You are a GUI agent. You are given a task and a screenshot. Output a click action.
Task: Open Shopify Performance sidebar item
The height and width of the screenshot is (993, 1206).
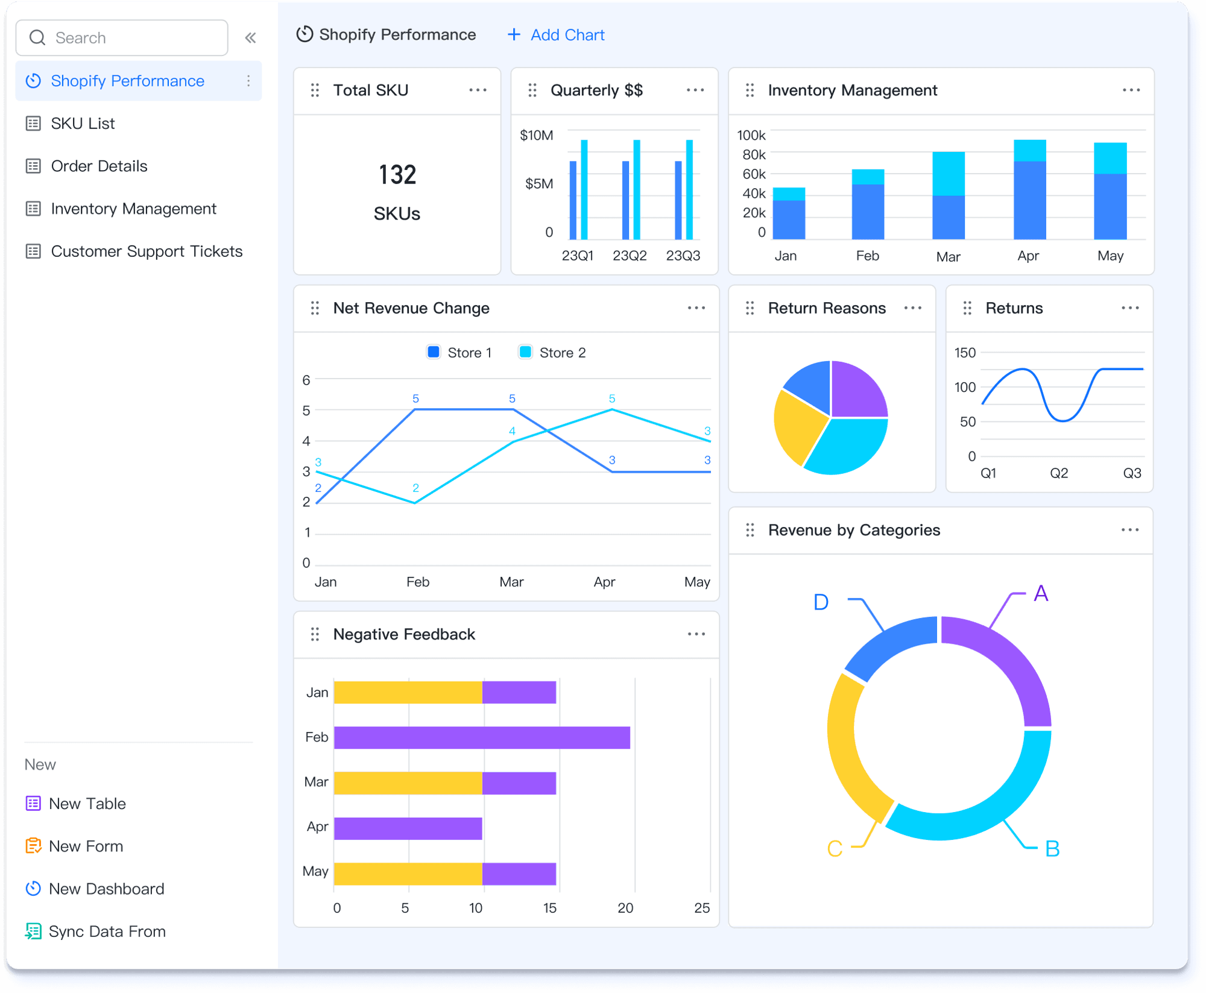pyautogui.click(x=138, y=81)
